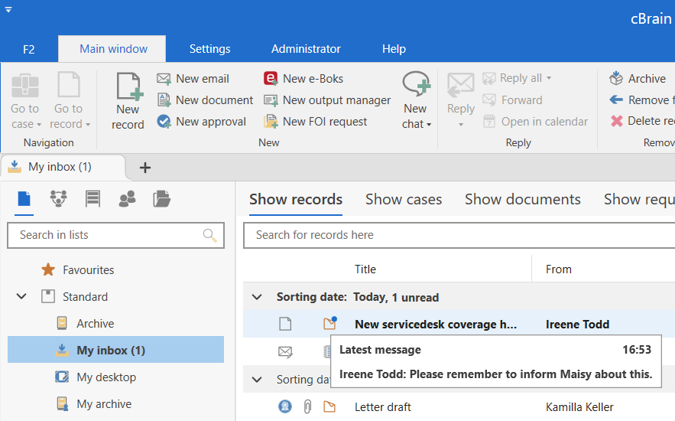
Task: Click the paperclip attachment icon on Letter draft
Action: [307, 406]
